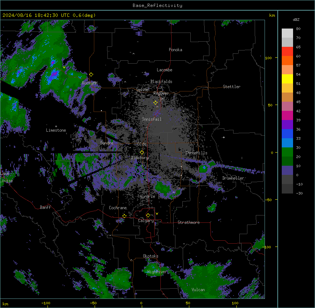Click the Ponoka city label
The width and height of the screenshot is (315, 308).
click(x=175, y=50)
